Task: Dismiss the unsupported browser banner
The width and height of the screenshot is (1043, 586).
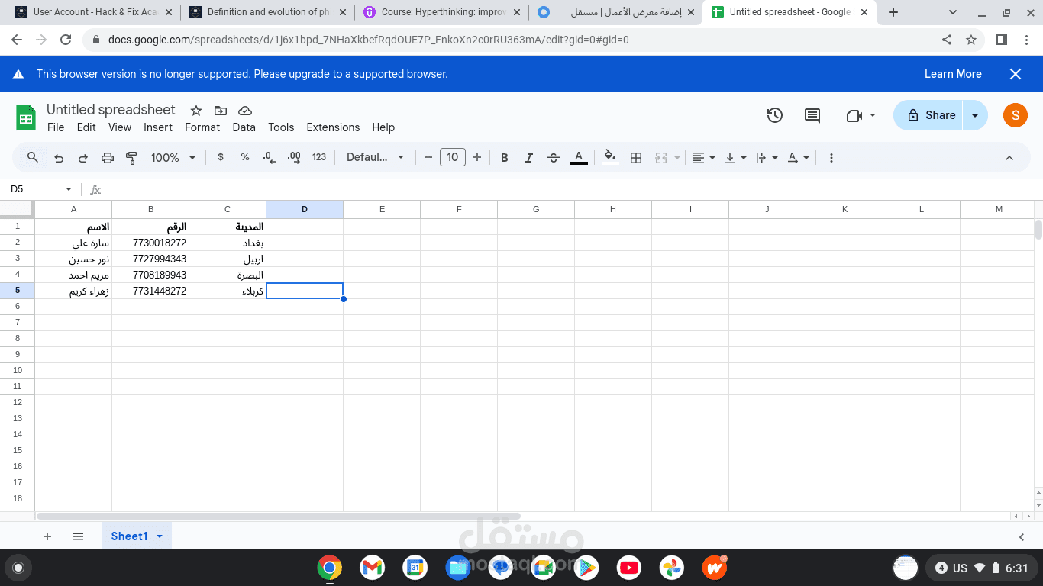Action: [x=1016, y=74]
